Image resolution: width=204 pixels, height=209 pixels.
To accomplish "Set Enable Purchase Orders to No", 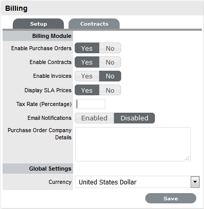I will (110, 48).
